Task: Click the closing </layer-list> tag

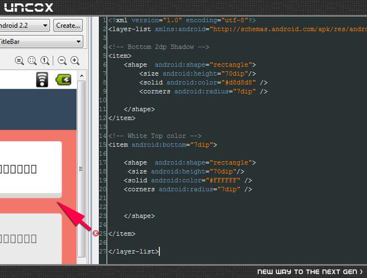Action: (x=134, y=251)
